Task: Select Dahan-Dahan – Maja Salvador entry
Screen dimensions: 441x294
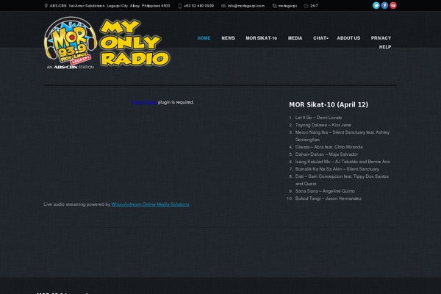Action: pyautogui.click(x=326, y=154)
